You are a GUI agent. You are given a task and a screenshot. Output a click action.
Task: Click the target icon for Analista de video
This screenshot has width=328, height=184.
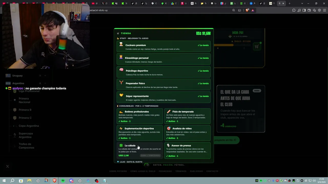[x=169, y=129]
